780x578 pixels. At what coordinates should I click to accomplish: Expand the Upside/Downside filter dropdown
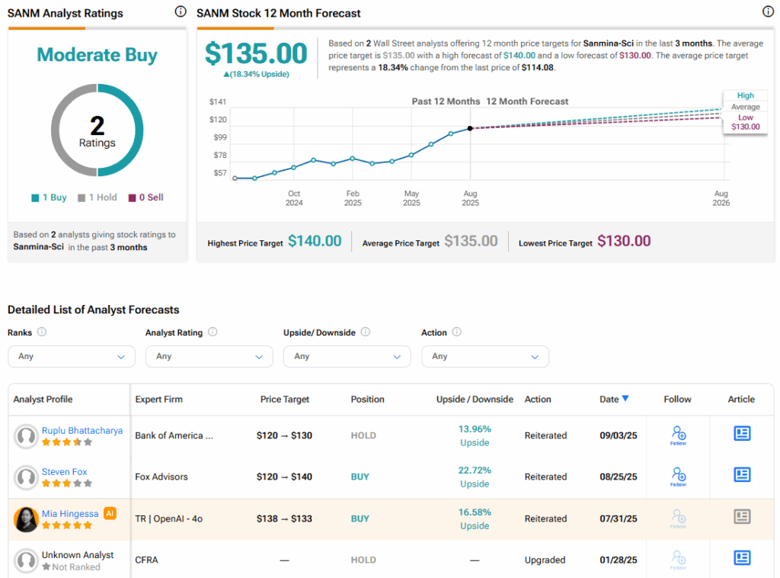click(347, 356)
